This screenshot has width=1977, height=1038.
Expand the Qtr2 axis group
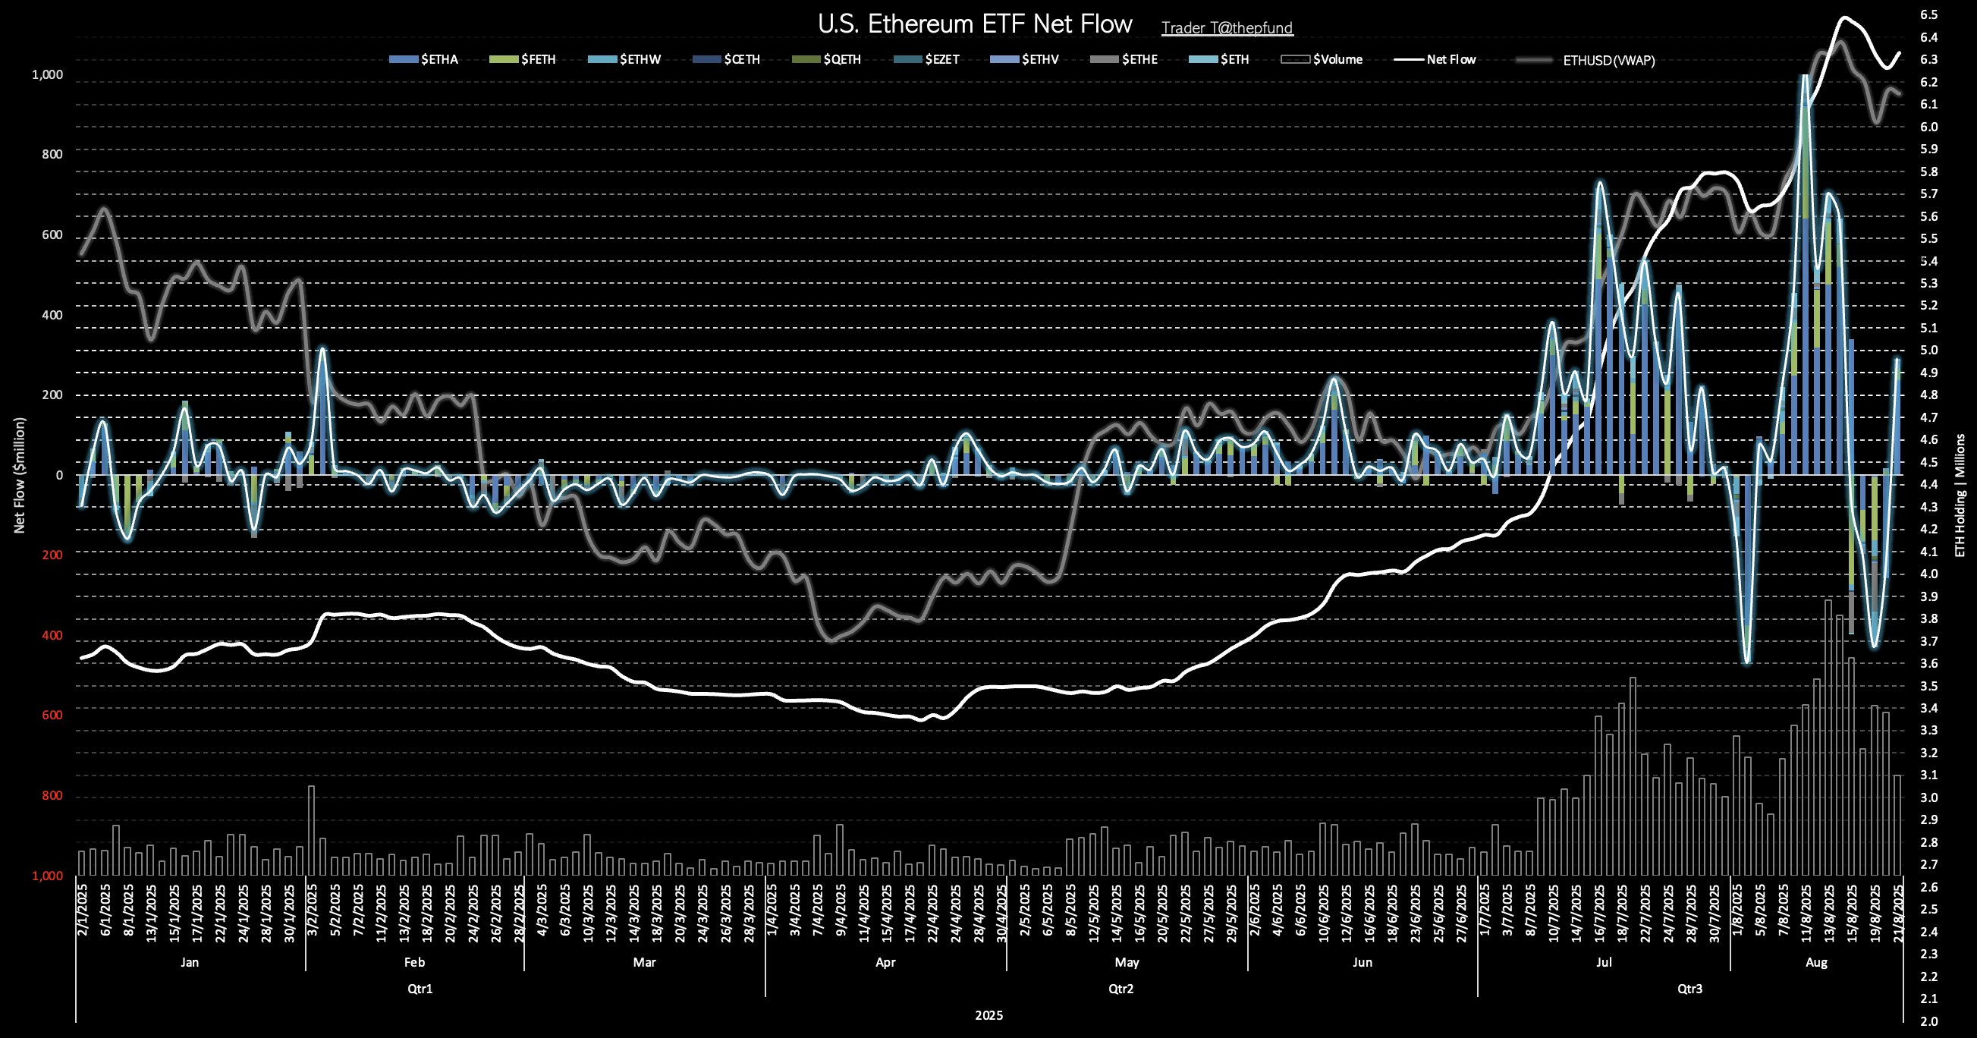pos(1122,989)
